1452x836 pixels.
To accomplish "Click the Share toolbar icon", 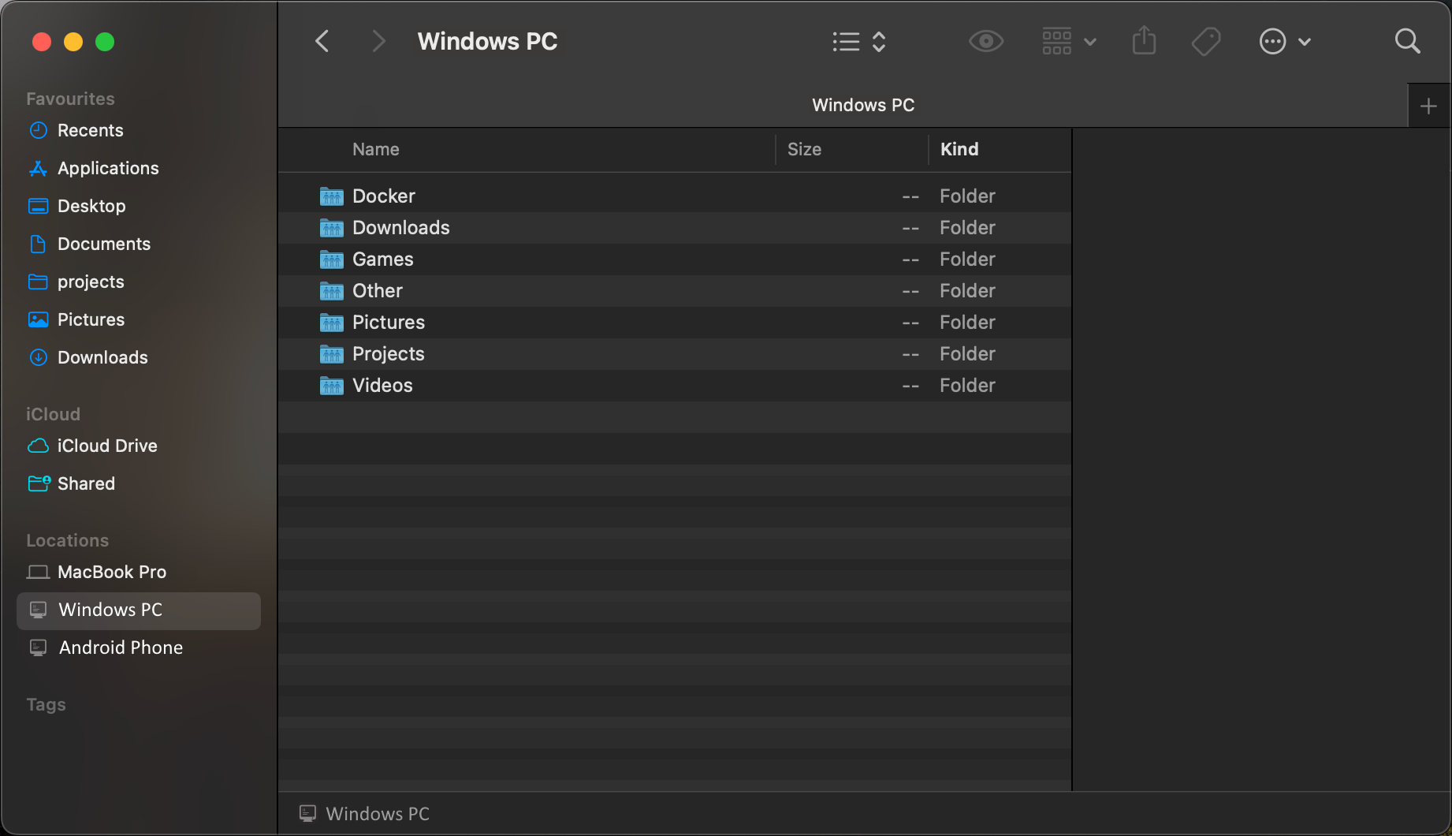I will tap(1144, 40).
